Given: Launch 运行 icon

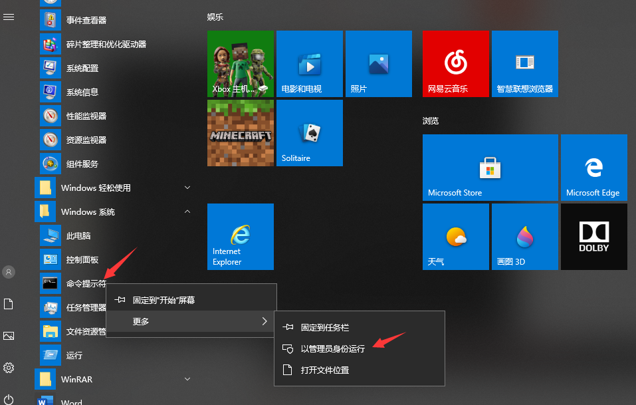Looking at the screenshot, I should tap(51, 356).
